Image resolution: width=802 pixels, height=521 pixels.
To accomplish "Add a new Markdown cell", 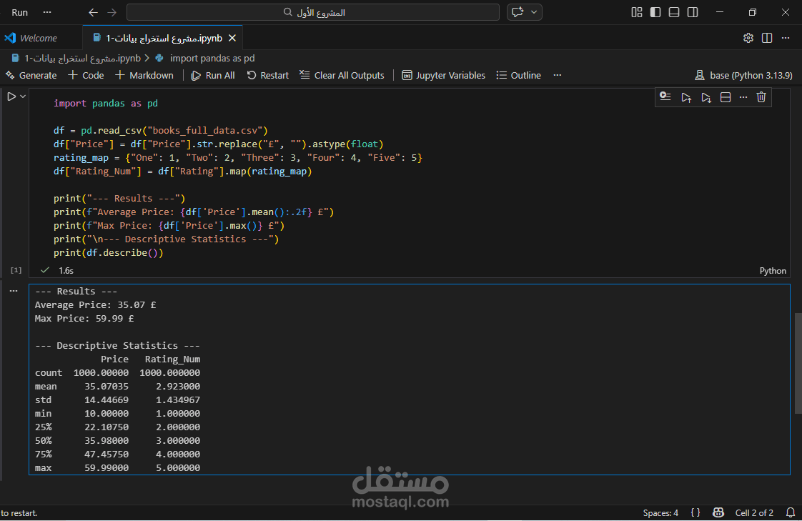I will pyautogui.click(x=144, y=75).
